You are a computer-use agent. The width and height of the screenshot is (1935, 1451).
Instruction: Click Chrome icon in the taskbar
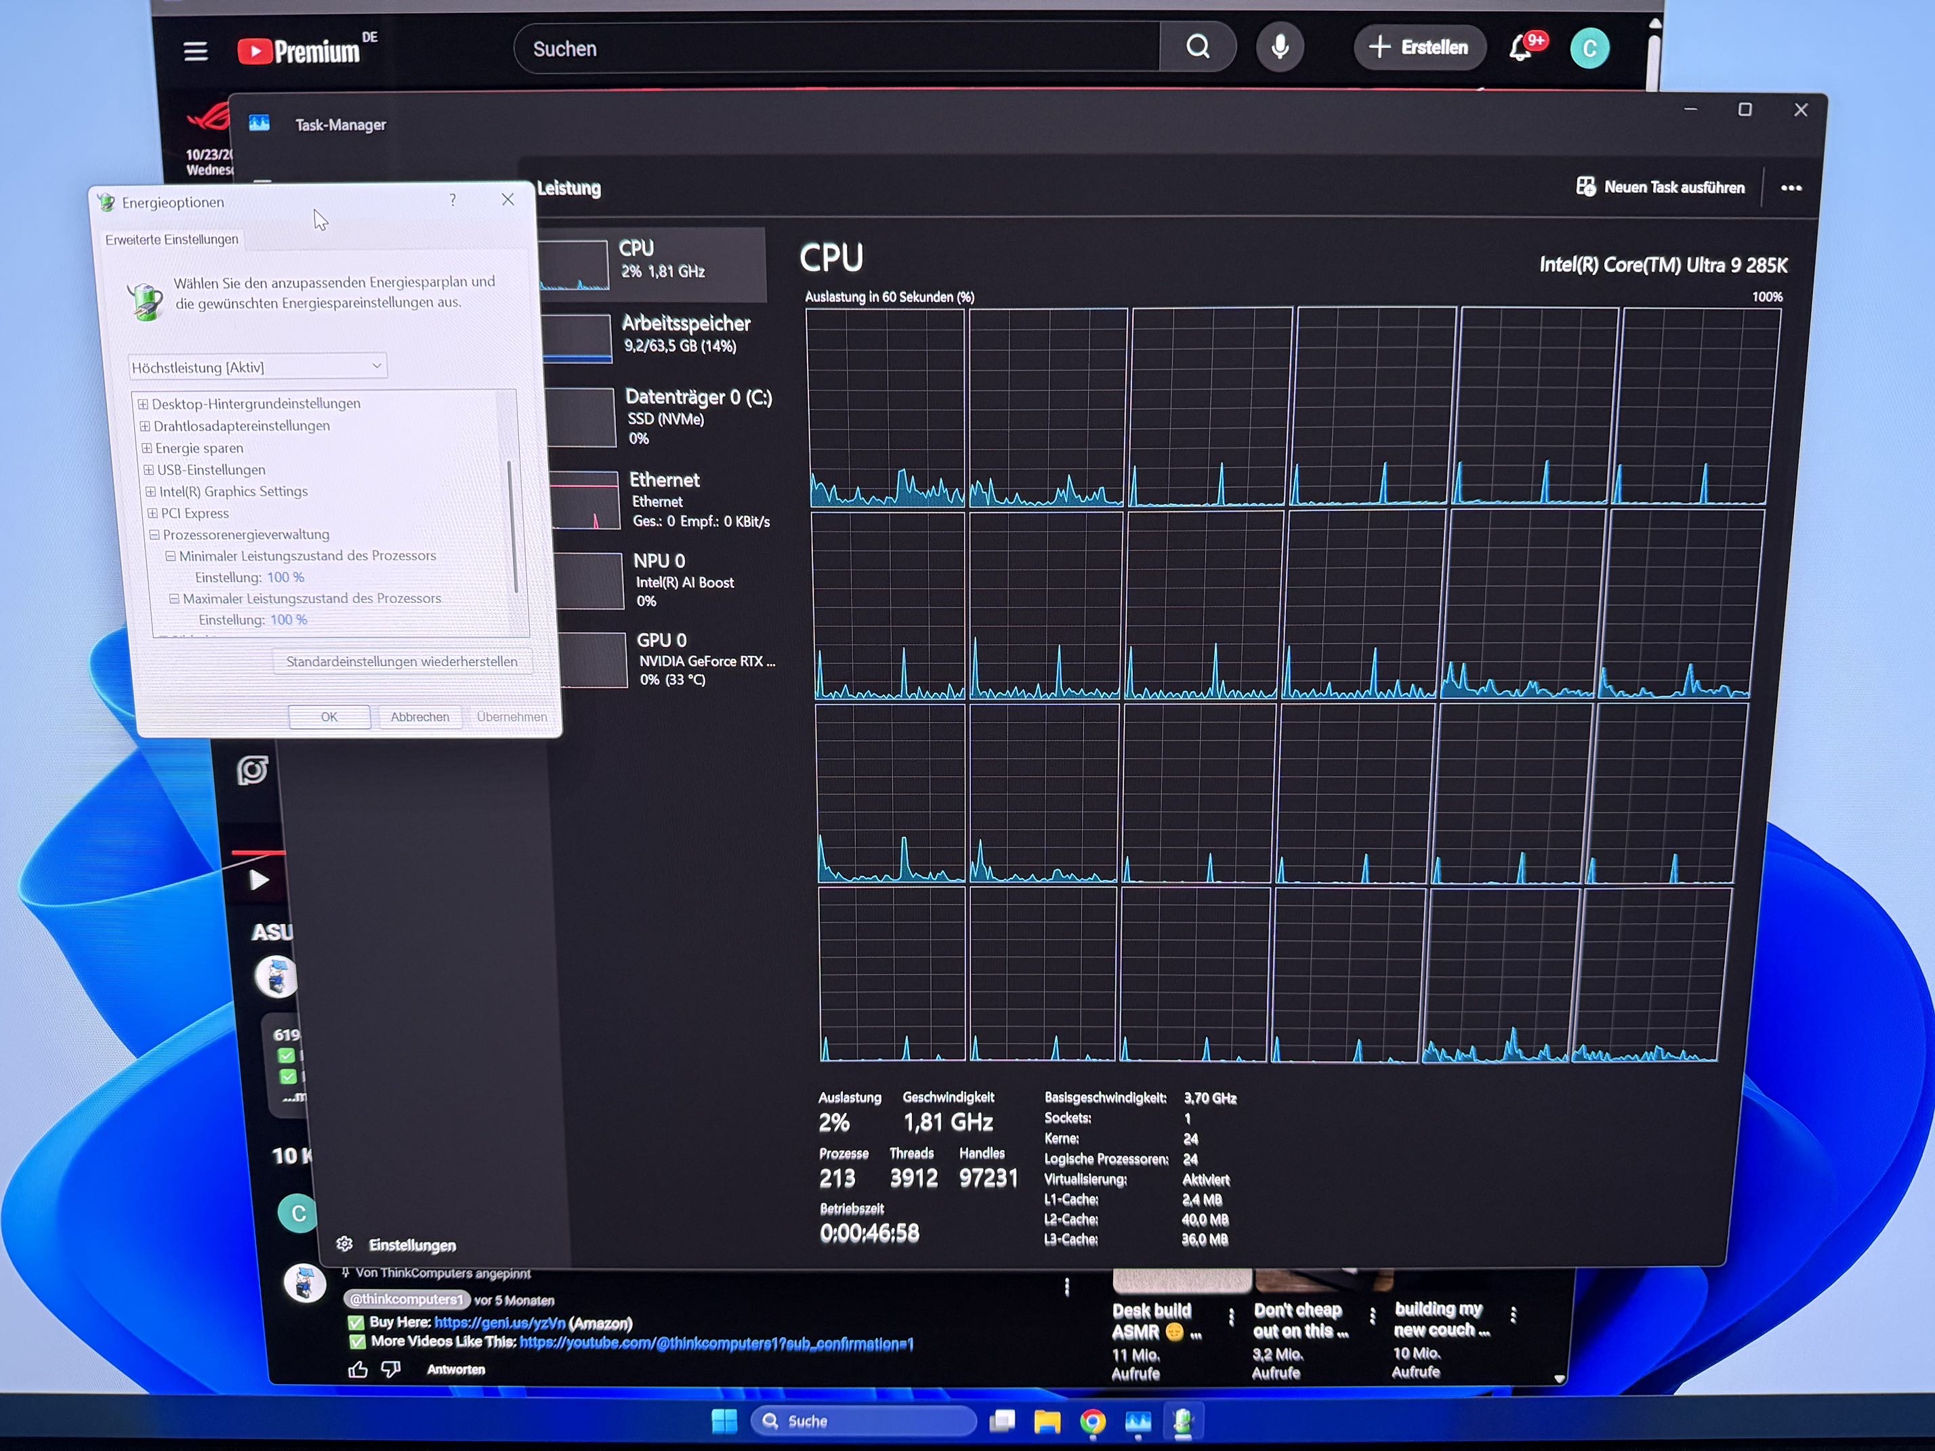click(x=1091, y=1422)
